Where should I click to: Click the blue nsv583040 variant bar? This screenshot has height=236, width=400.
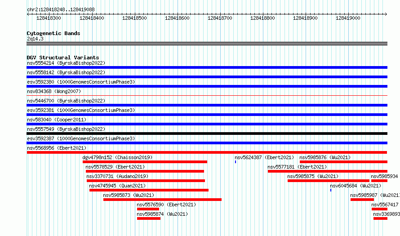207,124
